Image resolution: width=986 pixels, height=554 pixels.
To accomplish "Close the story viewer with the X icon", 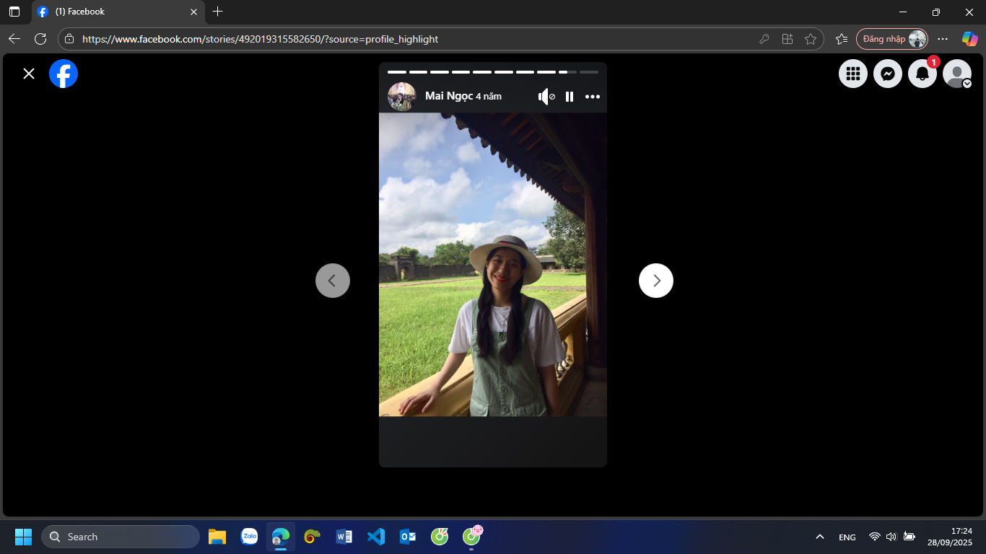I will tap(29, 74).
